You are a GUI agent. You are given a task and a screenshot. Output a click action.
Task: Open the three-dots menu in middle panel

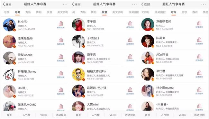[134, 4]
